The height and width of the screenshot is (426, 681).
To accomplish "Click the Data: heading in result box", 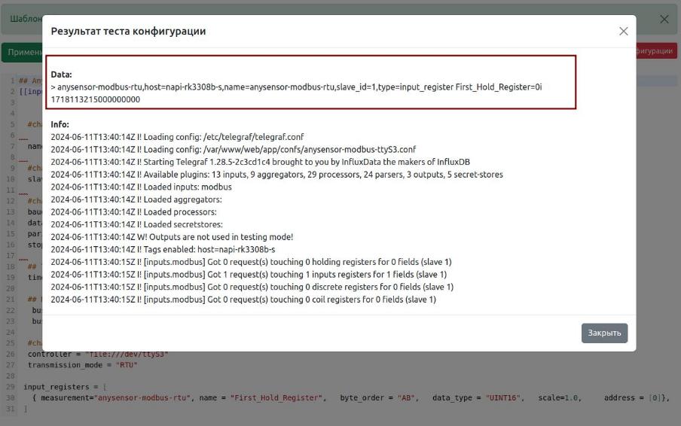I will tap(62, 75).
